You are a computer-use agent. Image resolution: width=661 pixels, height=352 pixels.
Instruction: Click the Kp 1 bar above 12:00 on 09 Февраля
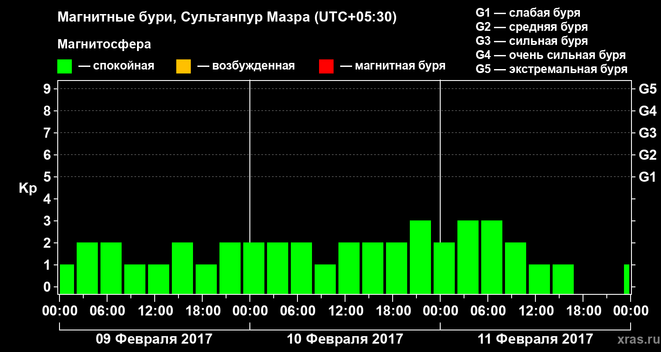click(x=159, y=279)
